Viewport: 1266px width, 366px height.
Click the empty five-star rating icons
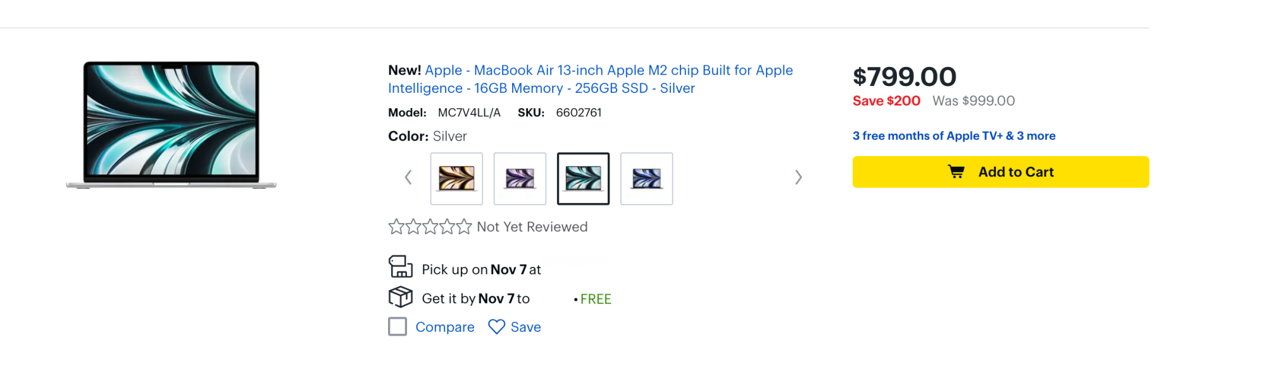click(x=430, y=227)
